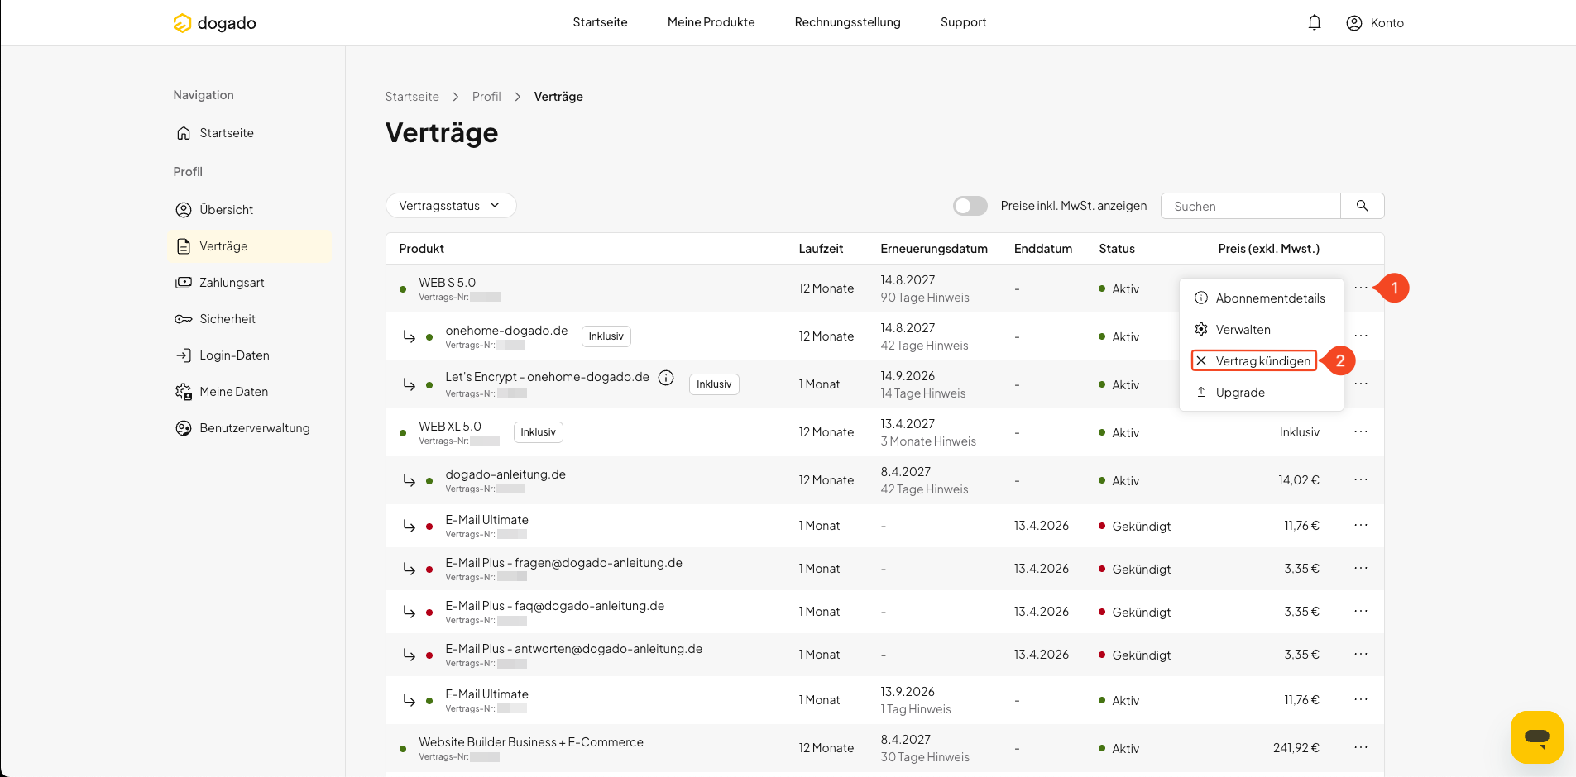Click the WEB S 5.0 product name
The width and height of the screenshot is (1576, 777).
click(x=447, y=283)
